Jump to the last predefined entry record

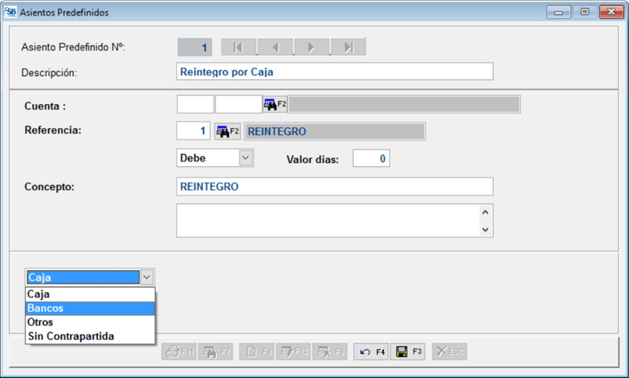click(x=348, y=47)
